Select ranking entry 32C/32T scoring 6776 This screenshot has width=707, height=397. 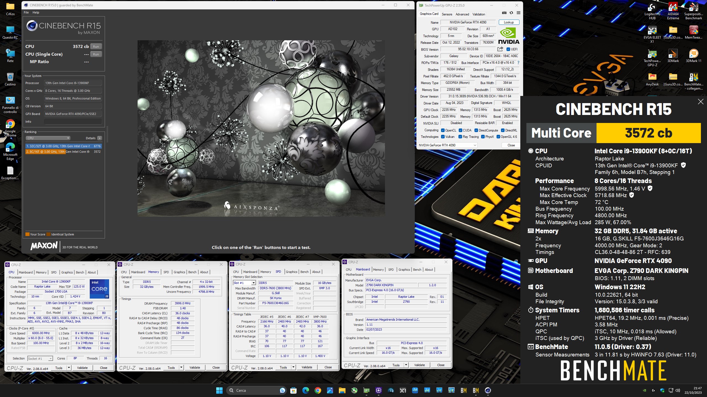[64, 146]
